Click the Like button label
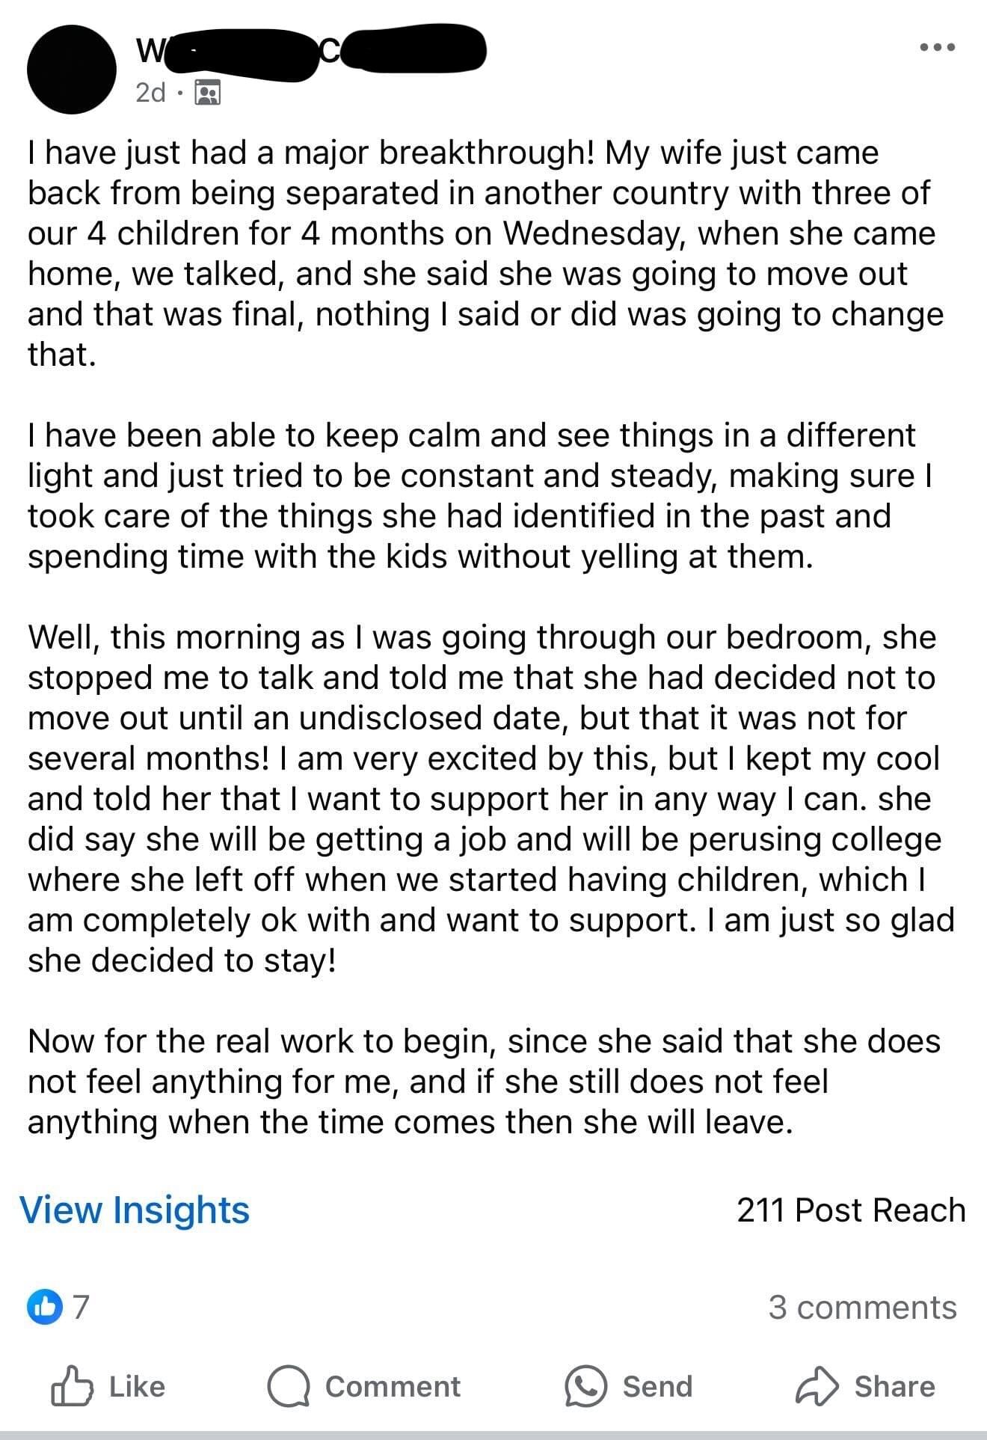 click(x=137, y=1386)
